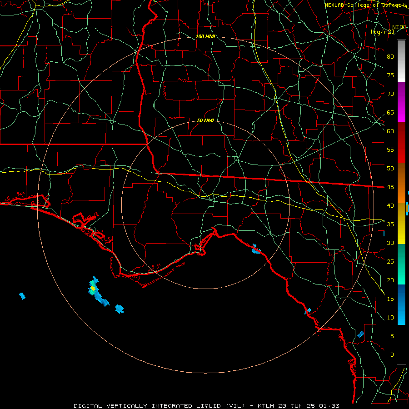
Task: Click the purple-magenta segment of the color scale
Action: tap(401, 102)
